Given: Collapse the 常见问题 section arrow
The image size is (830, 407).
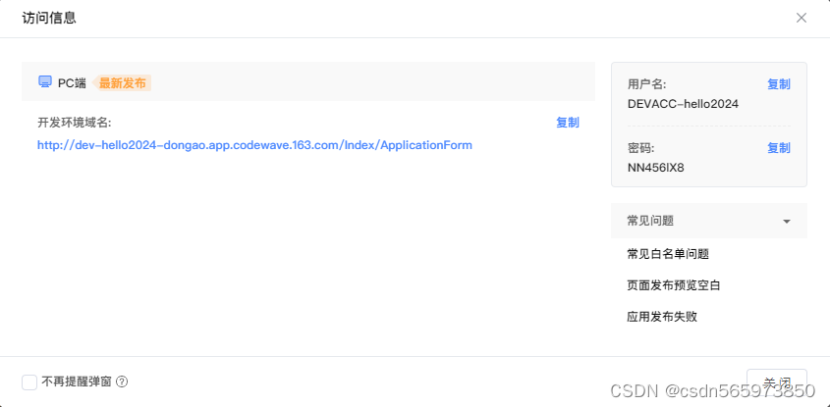Looking at the screenshot, I should [787, 222].
